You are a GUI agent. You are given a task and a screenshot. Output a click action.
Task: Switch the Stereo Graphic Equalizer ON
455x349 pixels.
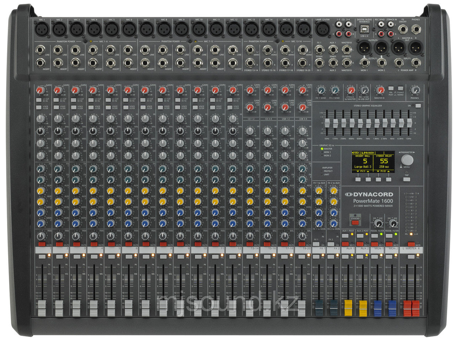pos(418,106)
